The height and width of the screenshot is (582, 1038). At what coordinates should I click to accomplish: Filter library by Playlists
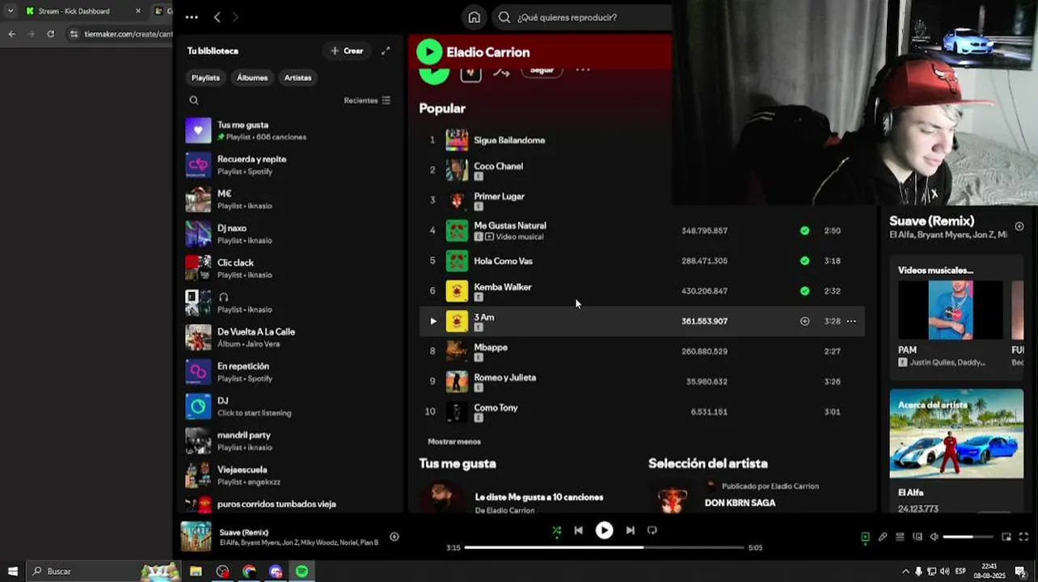coord(205,78)
